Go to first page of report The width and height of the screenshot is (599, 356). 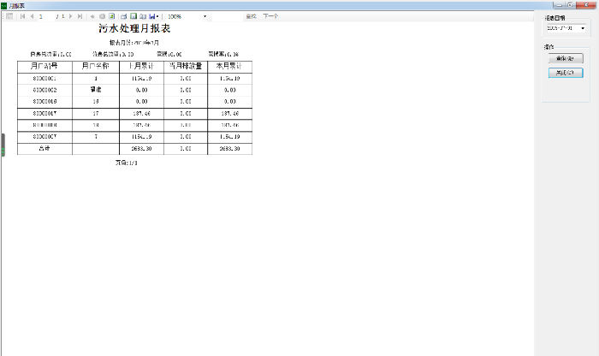pos(22,16)
